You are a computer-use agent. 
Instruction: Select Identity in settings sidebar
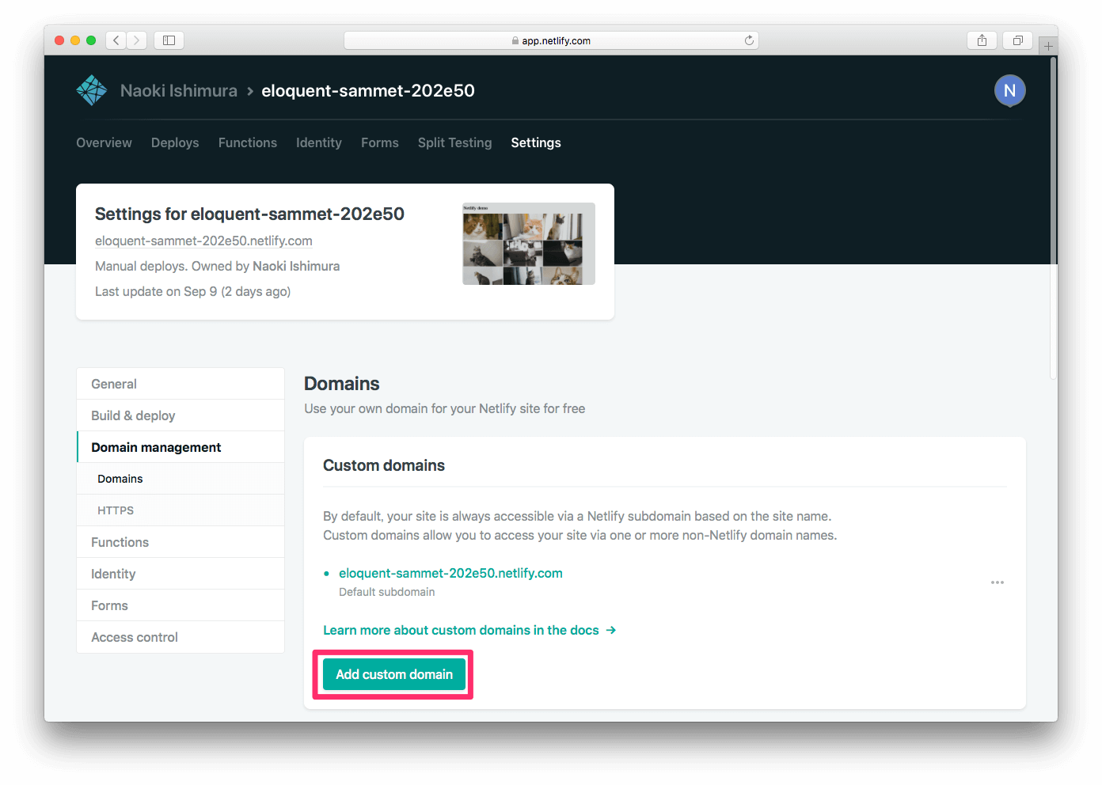point(180,574)
